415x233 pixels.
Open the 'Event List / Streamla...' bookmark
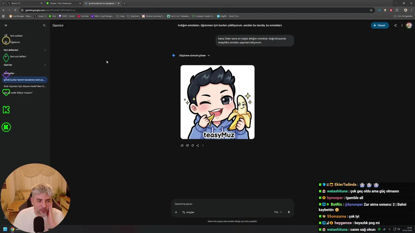click(178, 16)
